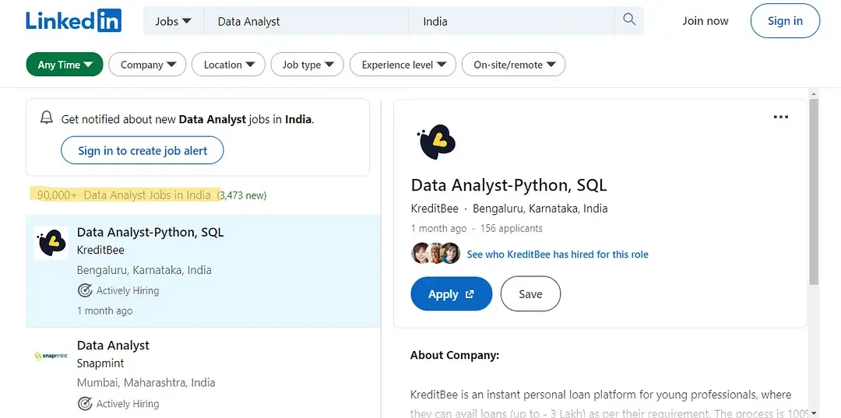Click the job alert bell icon
841x418 pixels.
(x=47, y=118)
